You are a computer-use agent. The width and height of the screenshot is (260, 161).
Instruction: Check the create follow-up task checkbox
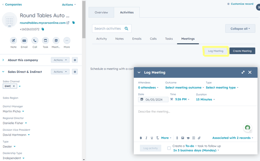pos(169,148)
